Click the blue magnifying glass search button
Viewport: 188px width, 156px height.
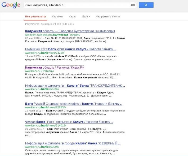pyautogui.click(x=146, y=5)
